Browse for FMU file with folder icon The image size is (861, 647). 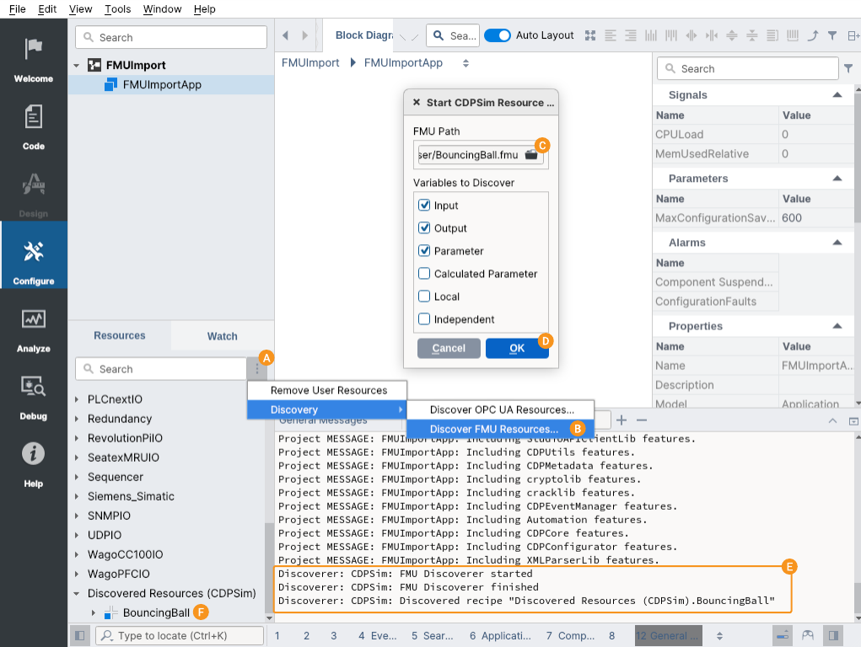(531, 155)
